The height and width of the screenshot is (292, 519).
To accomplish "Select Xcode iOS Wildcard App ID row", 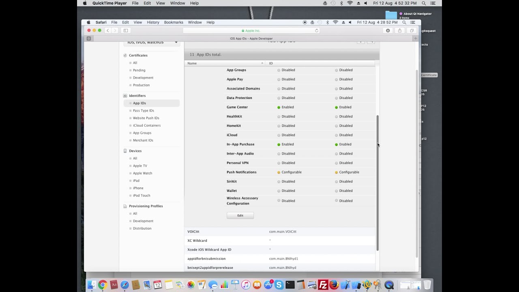I will (x=280, y=249).
